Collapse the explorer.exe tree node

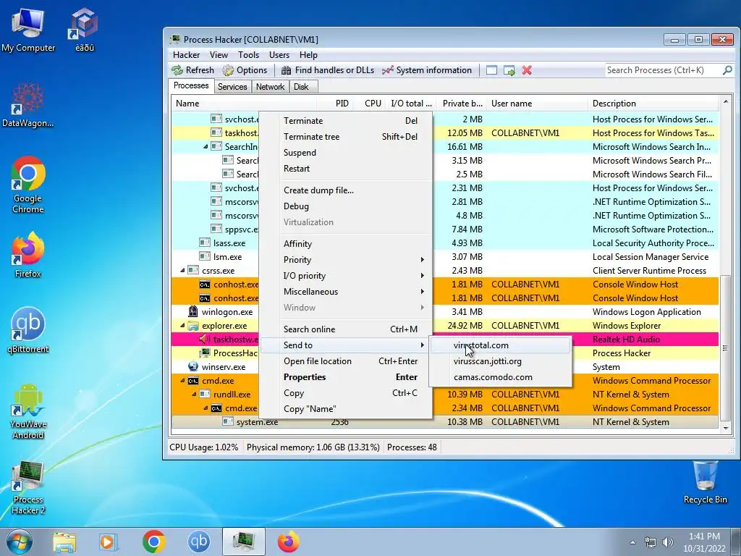(183, 326)
